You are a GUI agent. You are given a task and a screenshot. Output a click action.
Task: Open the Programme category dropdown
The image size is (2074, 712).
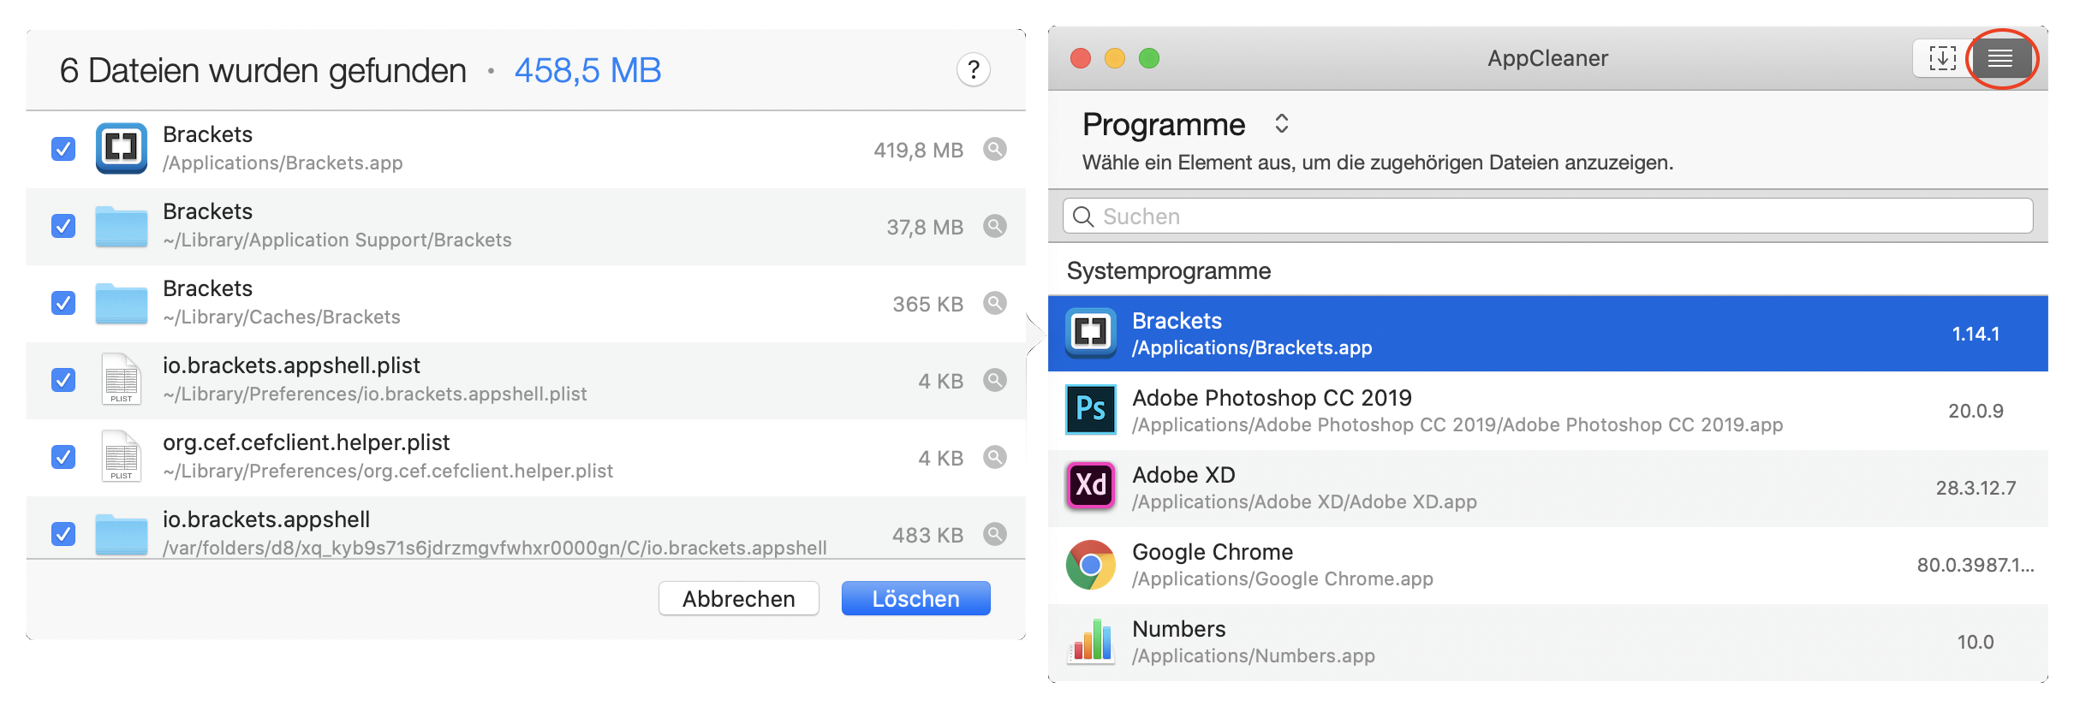coord(1281,124)
